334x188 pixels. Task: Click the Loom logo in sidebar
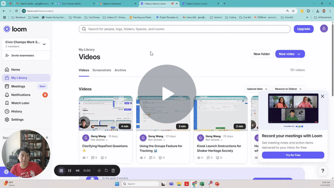[15, 29]
